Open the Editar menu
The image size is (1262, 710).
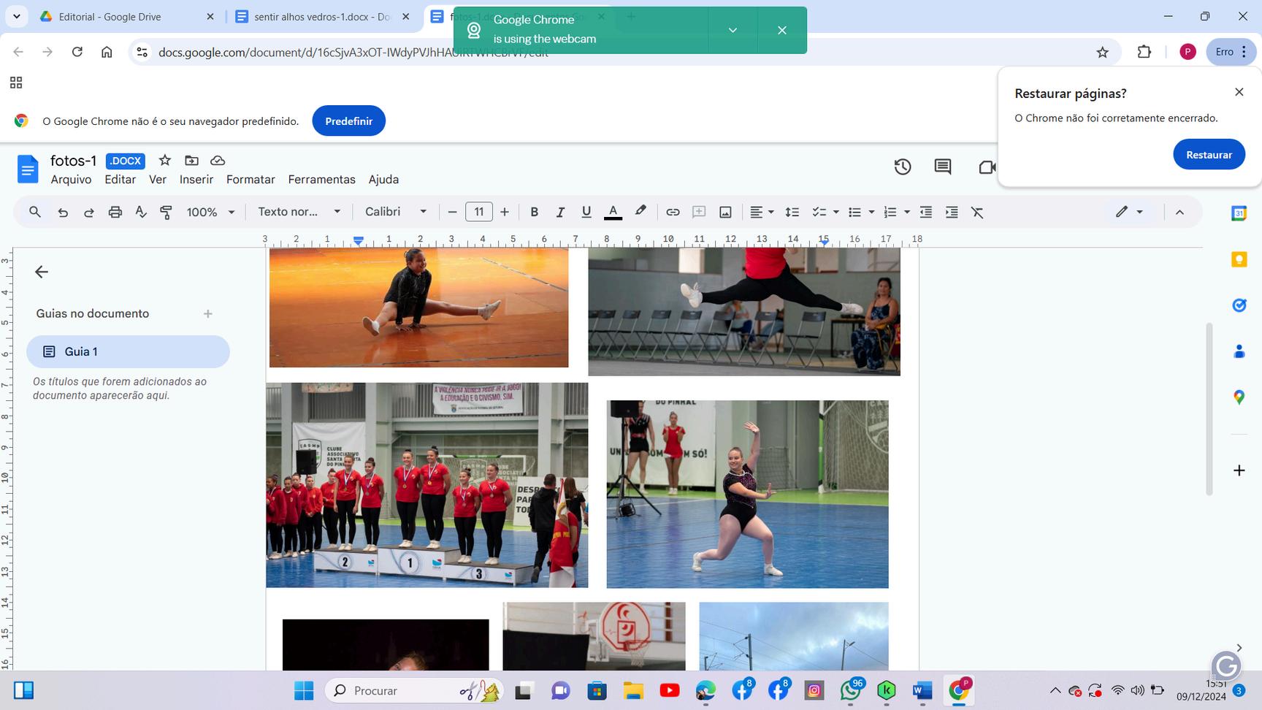tap(121, 180)
